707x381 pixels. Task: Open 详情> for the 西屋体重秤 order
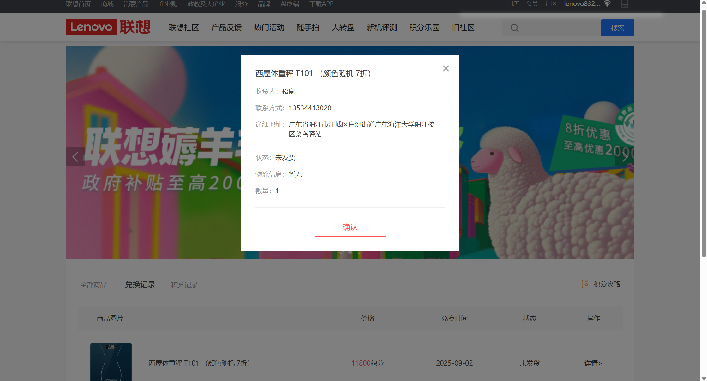click(593, 363)
